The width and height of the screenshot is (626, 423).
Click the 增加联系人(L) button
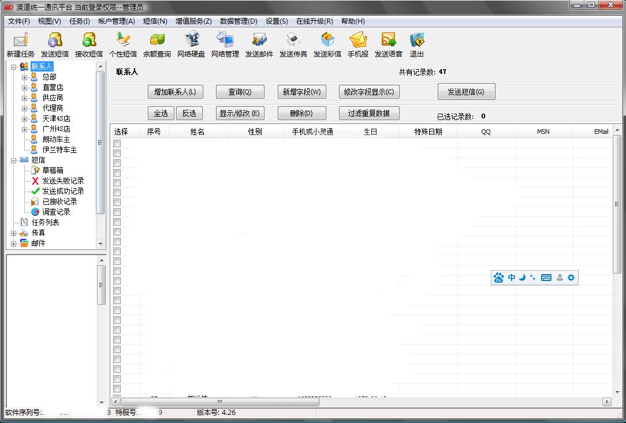pos(175,92)
